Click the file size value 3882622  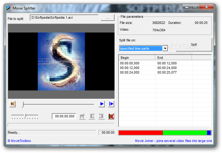[x=159, y=23]
